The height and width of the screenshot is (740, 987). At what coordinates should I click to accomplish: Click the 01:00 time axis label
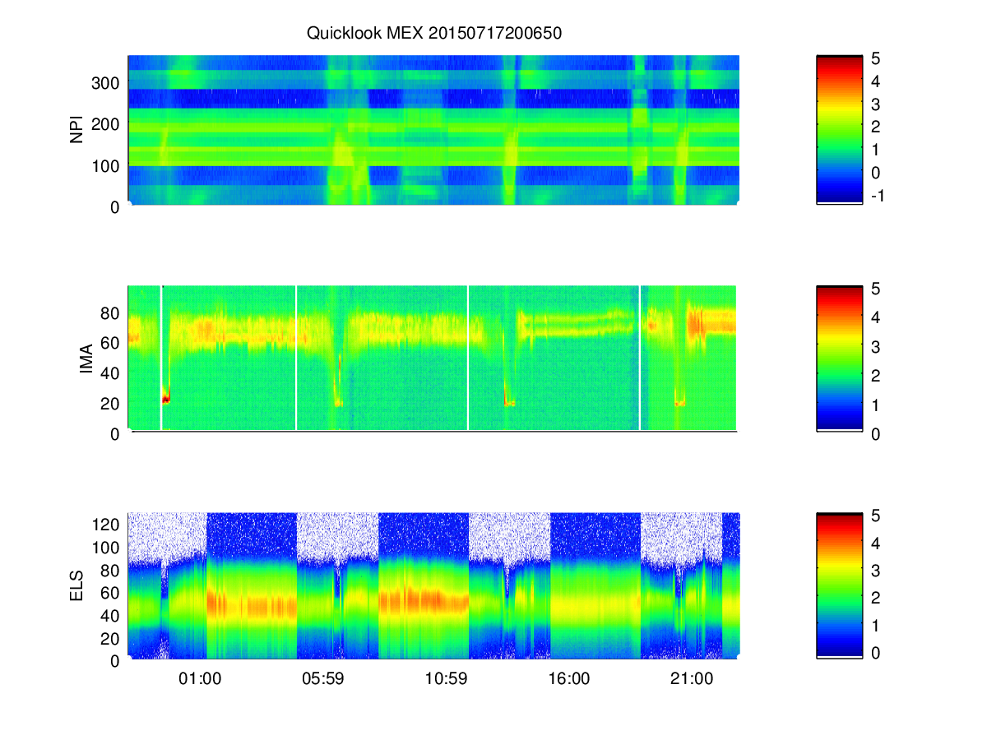[x=200, y=679]
